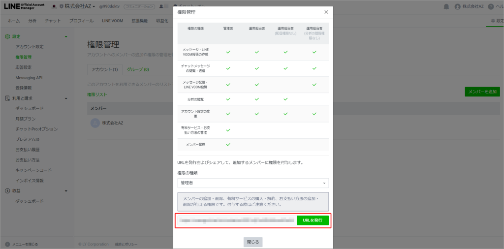Click the 株式会社AZ member avatar icon
This screenshot has height=249, width=504.
pyautogui.click(x=94, y=123)
